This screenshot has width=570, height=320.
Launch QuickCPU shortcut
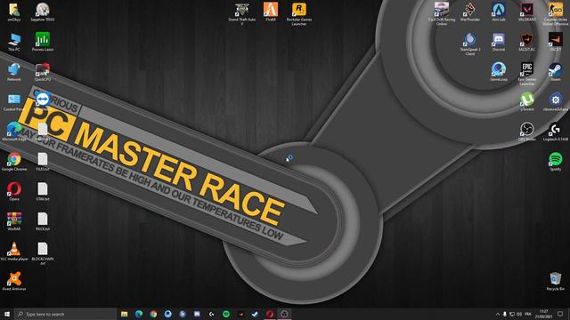click(43, 71)
